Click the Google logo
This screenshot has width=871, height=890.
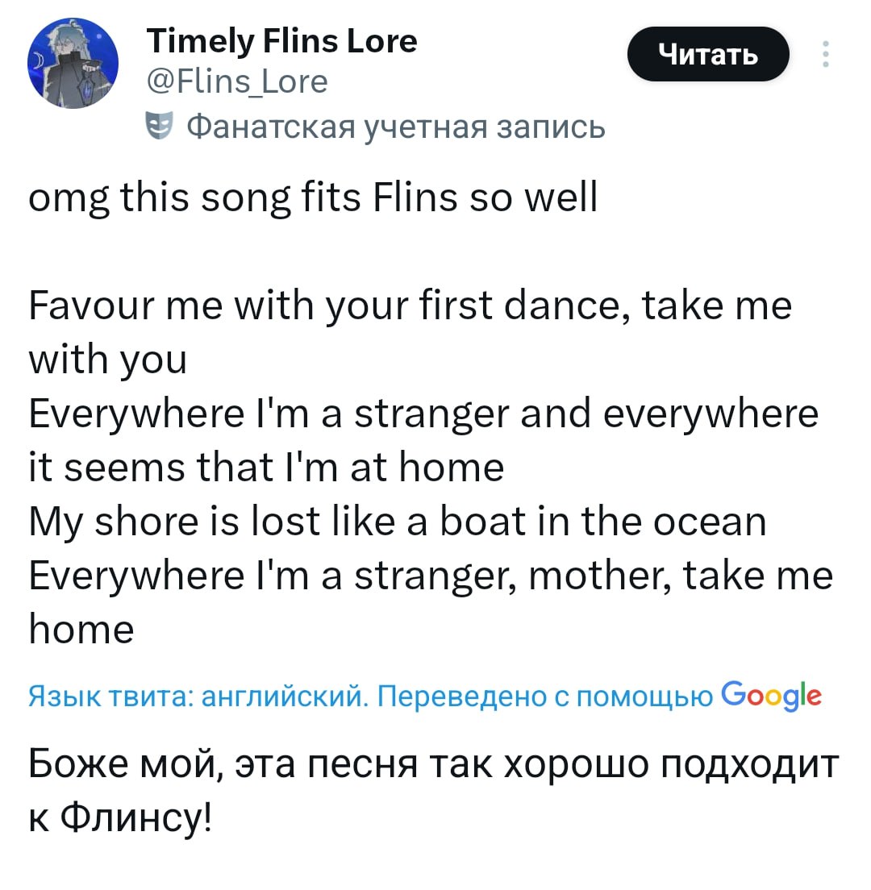tap(771, 695)
